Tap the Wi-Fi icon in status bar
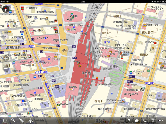 point(7,1)
